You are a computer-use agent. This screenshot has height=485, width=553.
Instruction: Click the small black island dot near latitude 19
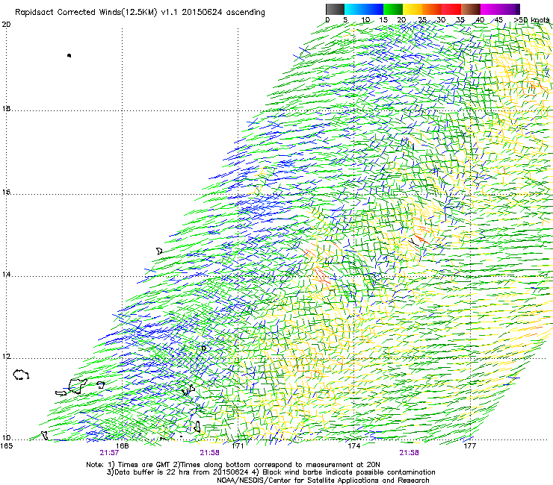[x=69, y=55]
